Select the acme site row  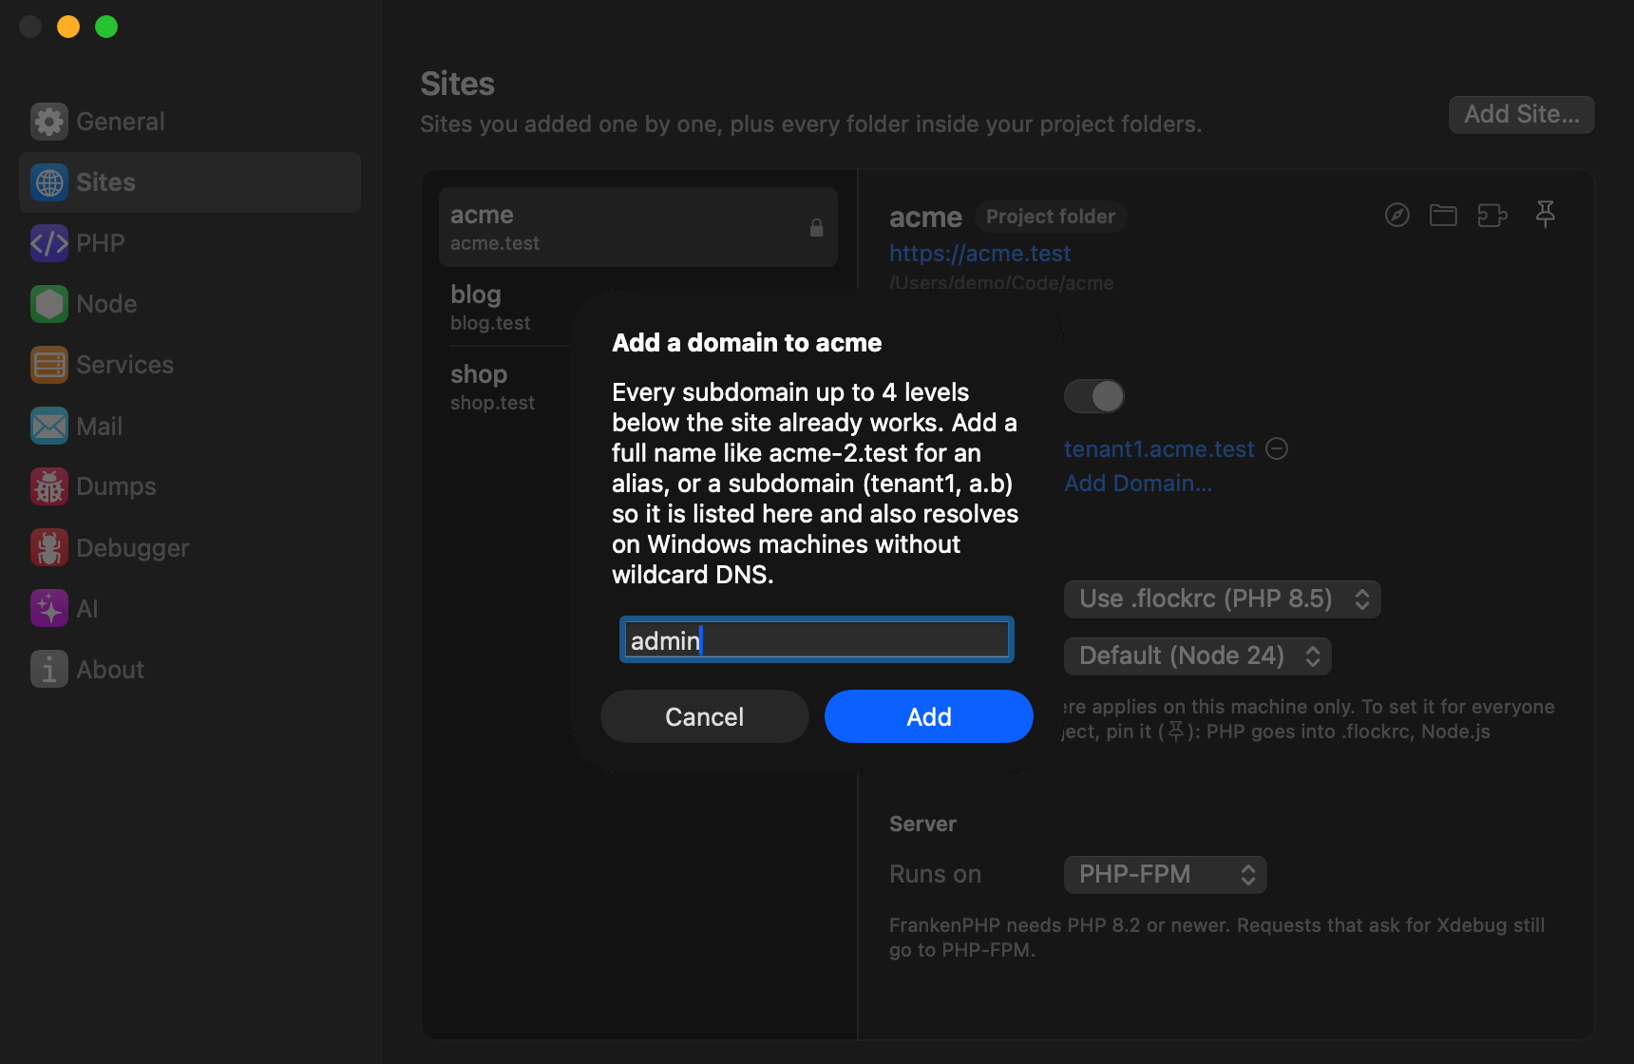pos(638,227)
